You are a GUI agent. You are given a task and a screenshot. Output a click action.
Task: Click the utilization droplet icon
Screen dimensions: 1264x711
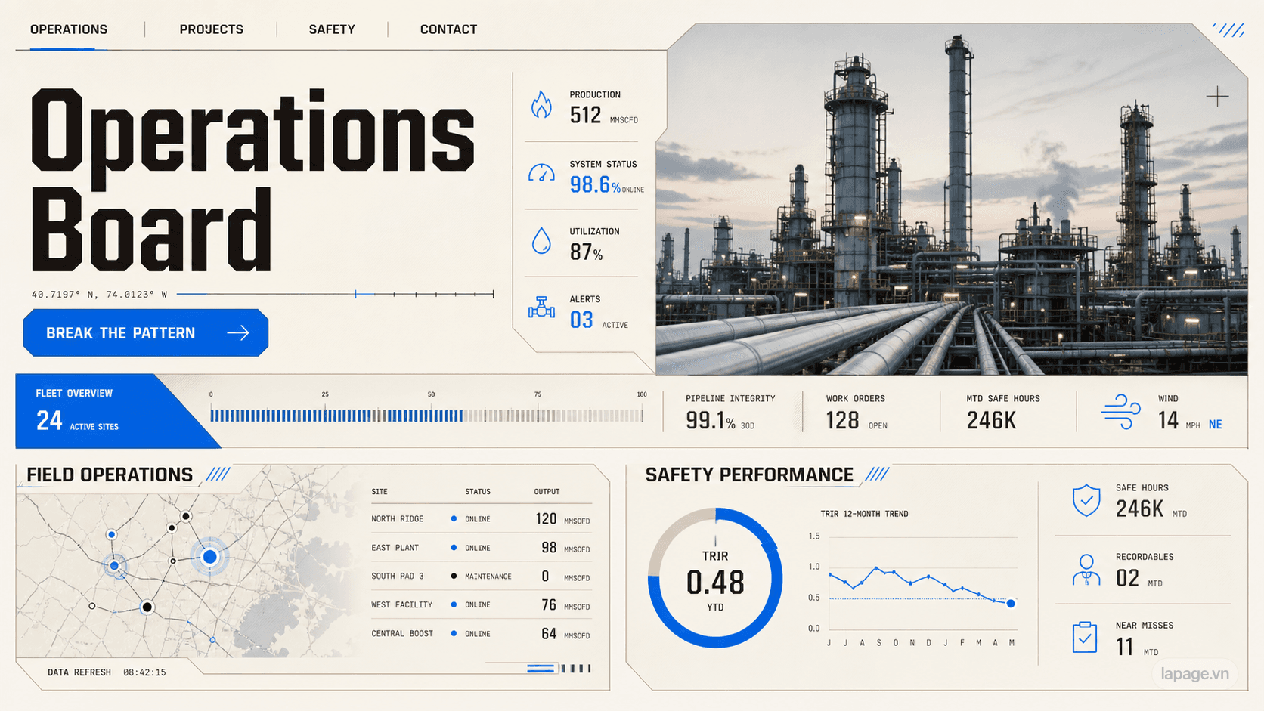point(541,240)
